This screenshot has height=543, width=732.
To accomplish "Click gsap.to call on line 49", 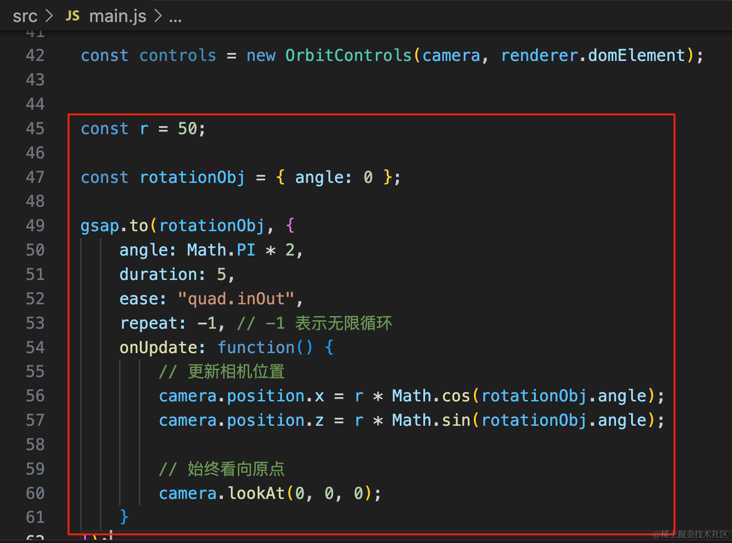I will tap(114, 226).
